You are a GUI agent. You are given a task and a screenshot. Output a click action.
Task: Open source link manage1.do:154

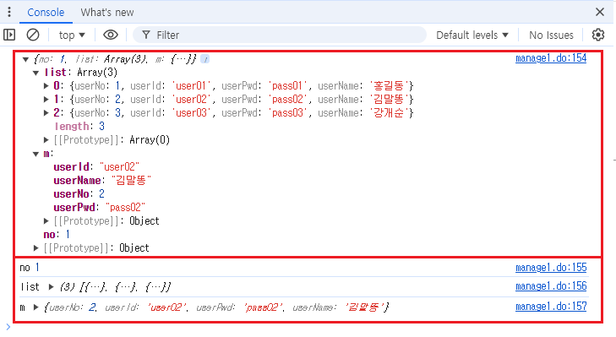click(551, 58)
